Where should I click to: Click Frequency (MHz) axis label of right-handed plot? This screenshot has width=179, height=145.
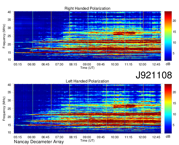click(4, 36)
